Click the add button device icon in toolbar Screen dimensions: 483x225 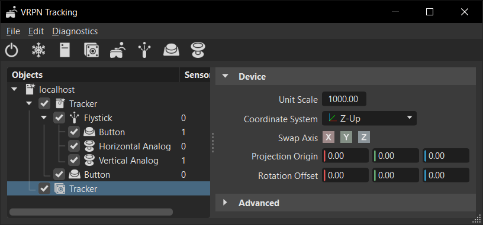(171, 50)
